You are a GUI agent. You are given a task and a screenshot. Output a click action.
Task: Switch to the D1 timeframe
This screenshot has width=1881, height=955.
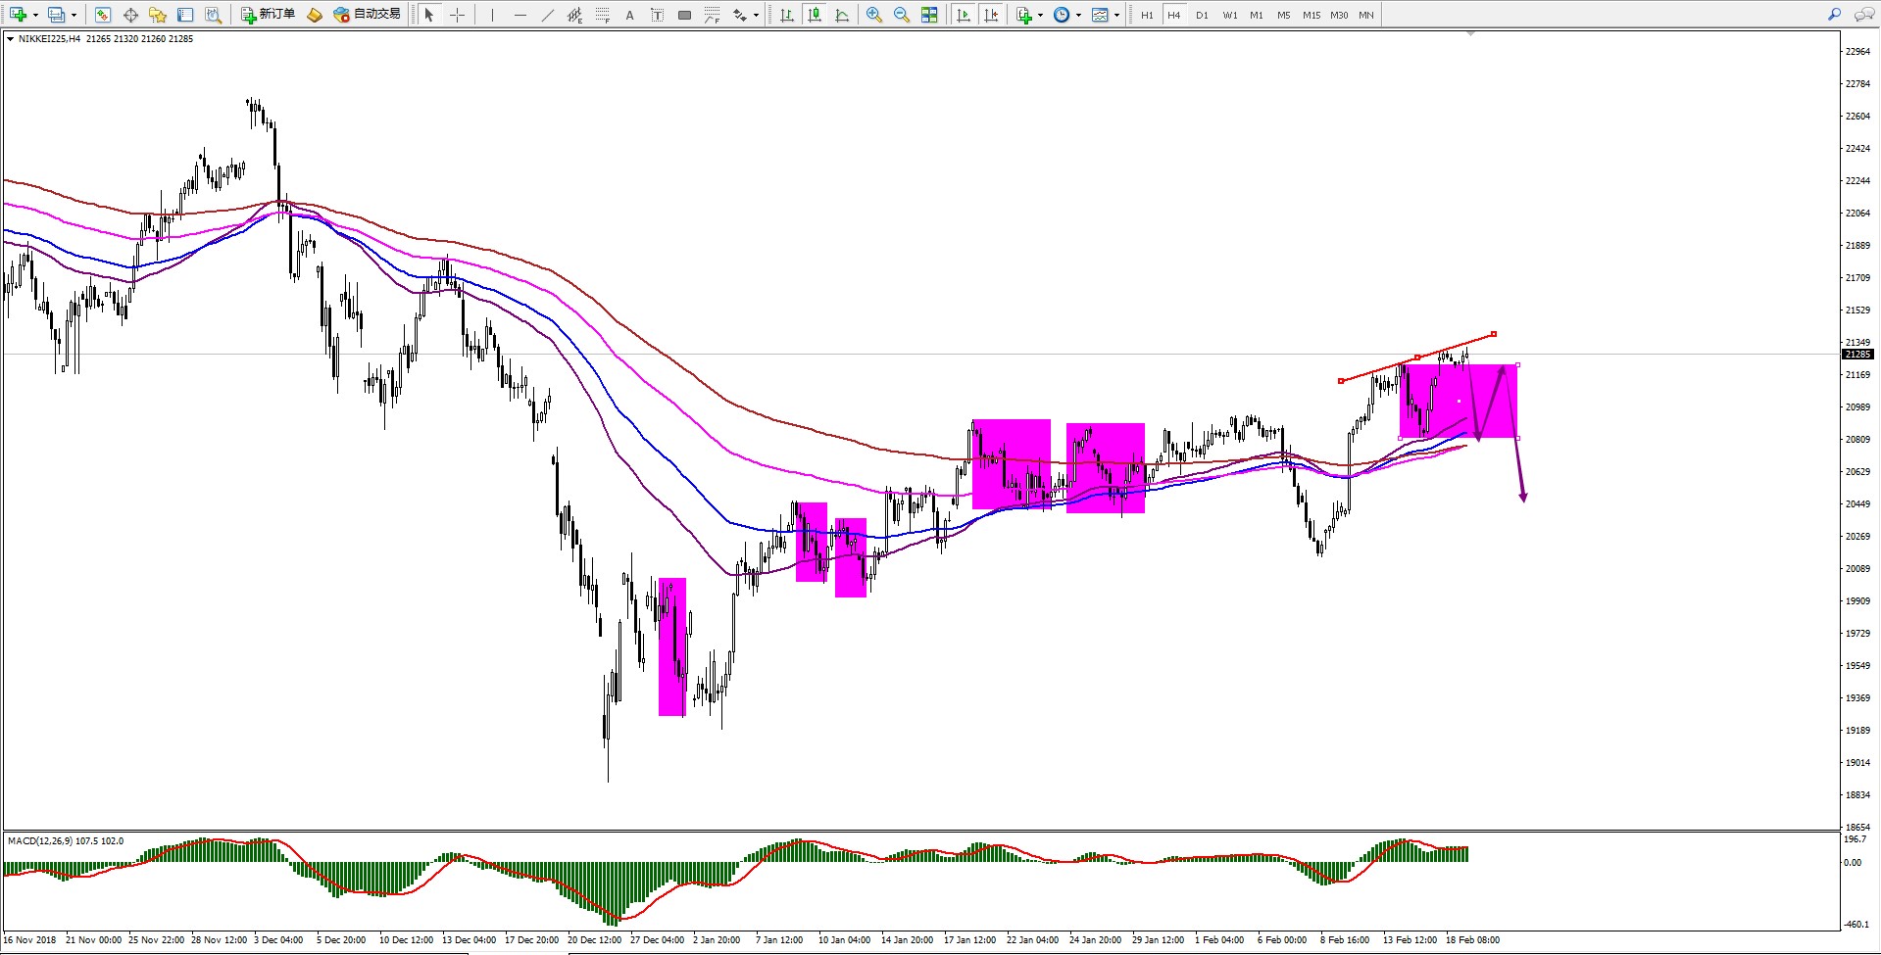tap(1202, 15)
